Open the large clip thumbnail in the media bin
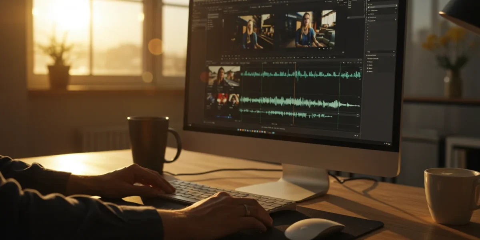Screen dimensions: 480x240 224,76
